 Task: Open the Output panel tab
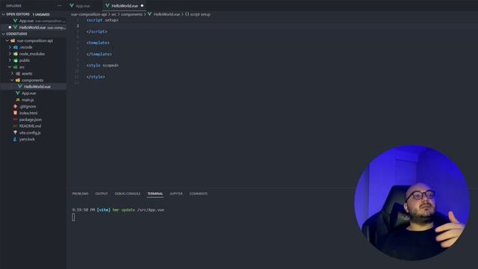pos(102,194)
